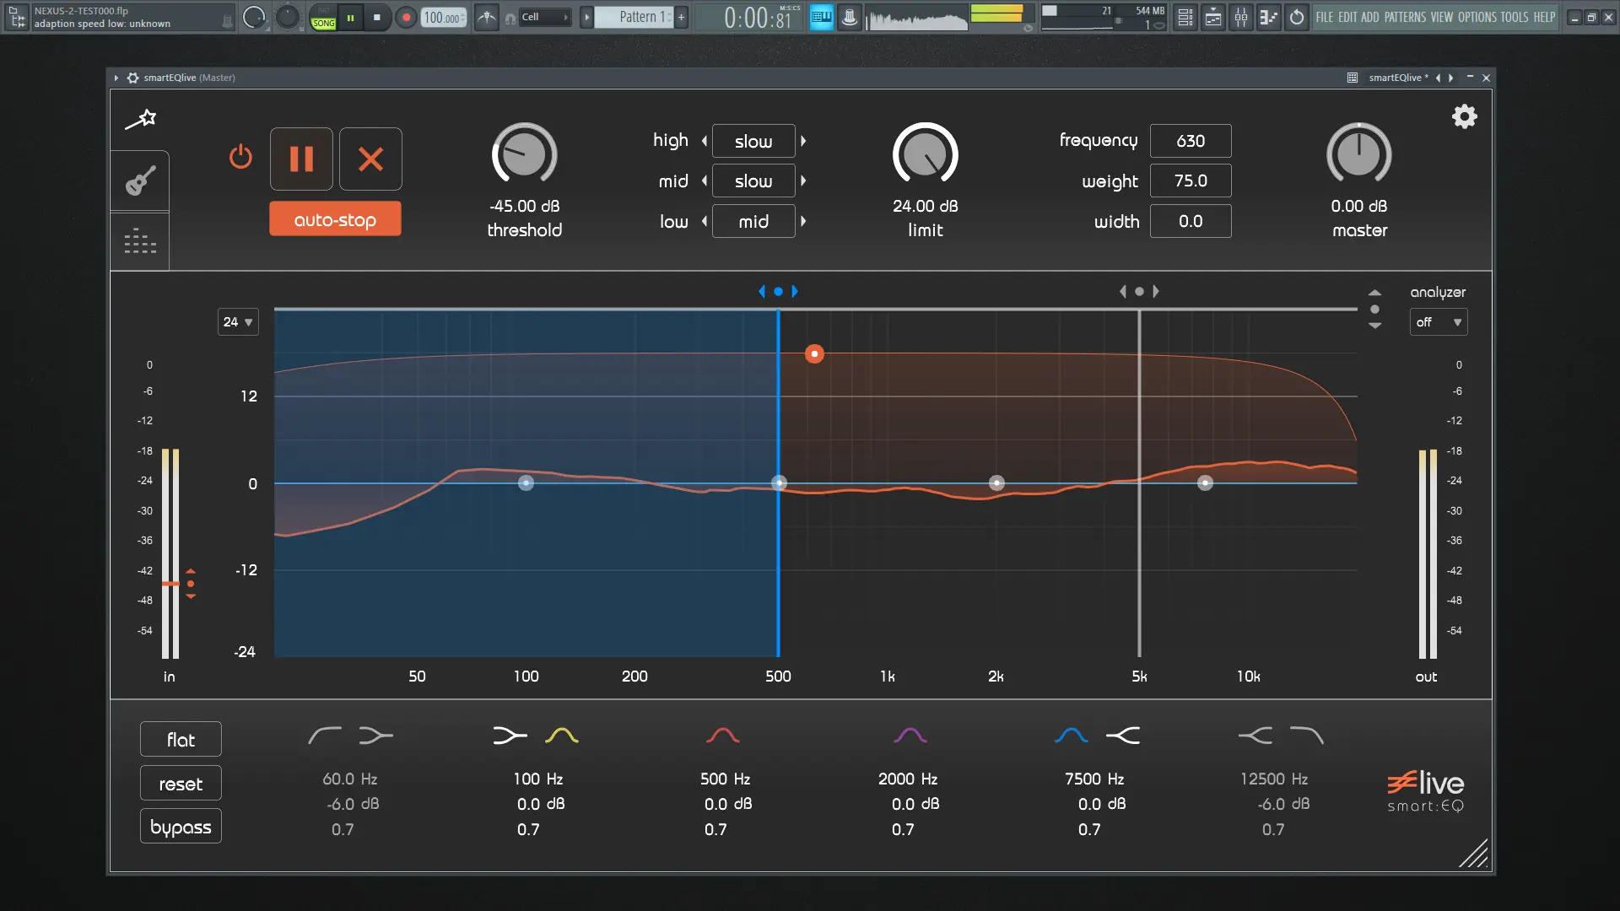Open the OPTIONS menu
The width and height of the screenshot is (1620, 911).
[x=1477, y=17]
